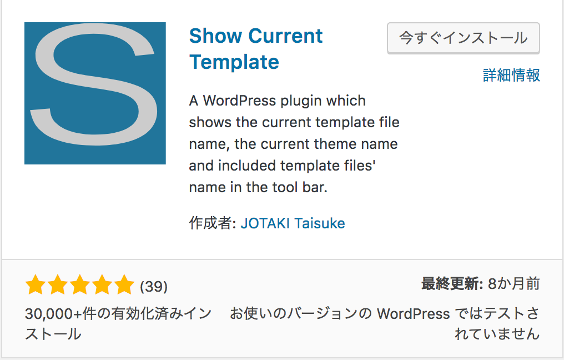Click the ストール text under installs count

click(x=53, y=334)
